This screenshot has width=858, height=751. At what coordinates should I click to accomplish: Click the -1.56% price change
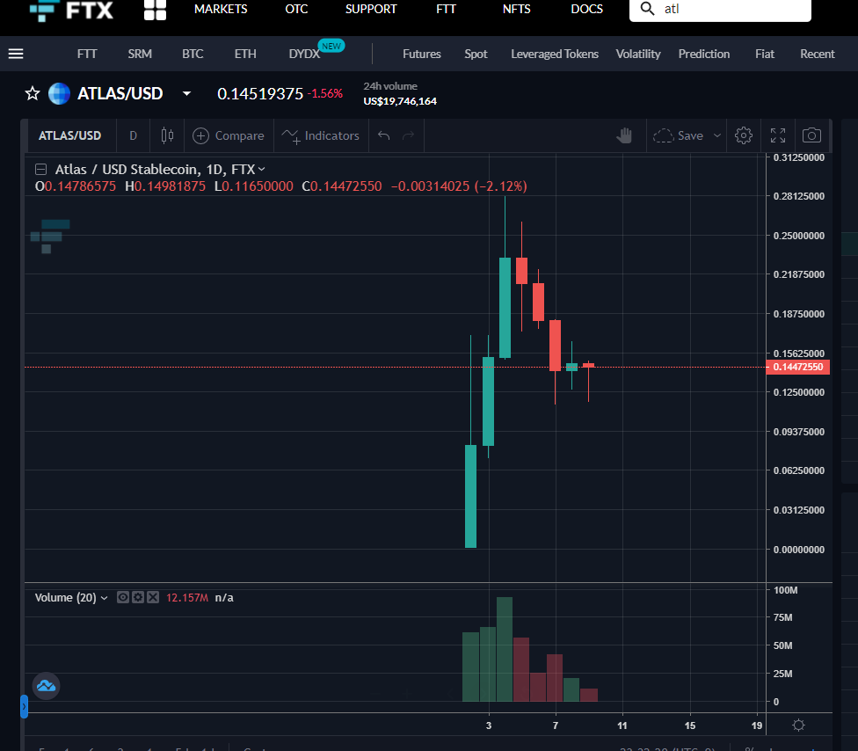(325, 93)
